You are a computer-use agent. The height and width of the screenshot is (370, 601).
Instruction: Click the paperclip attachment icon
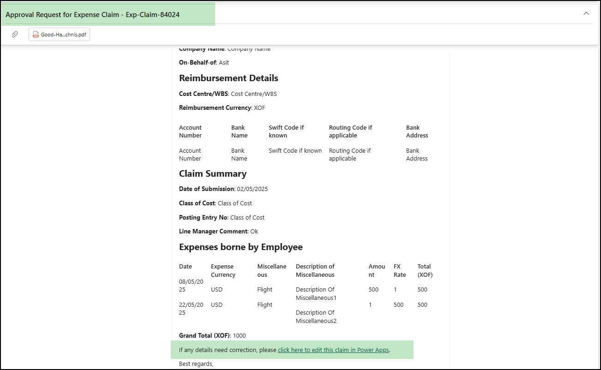coord(14,34)
